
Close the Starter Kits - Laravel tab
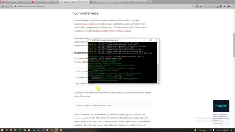[87, 2]
